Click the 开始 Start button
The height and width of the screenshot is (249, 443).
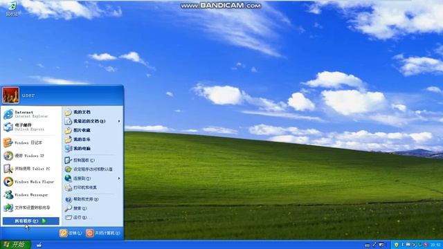pos(15,244)
